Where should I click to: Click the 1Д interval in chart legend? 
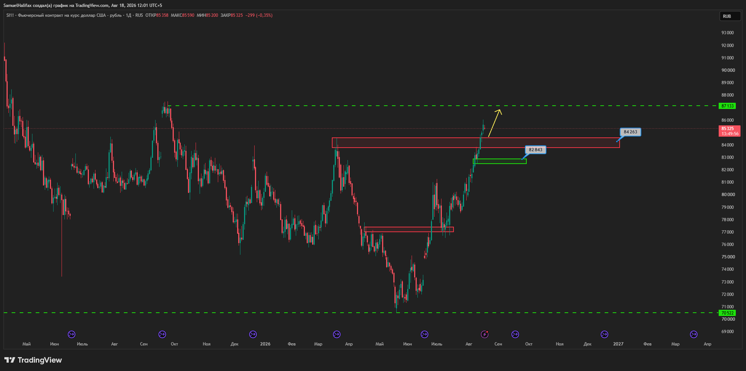[129, 15]
